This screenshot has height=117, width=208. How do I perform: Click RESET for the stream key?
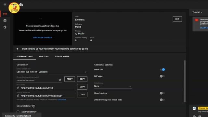pyautogui.click(x=70, y=79)
